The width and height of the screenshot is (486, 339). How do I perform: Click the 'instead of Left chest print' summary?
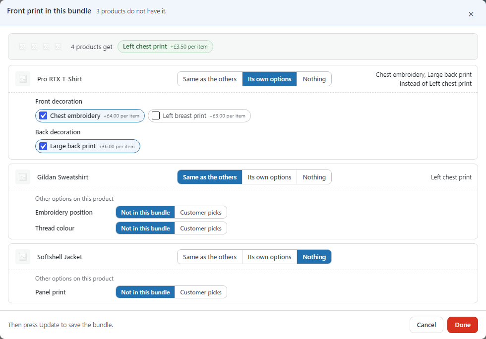(435, 84)
